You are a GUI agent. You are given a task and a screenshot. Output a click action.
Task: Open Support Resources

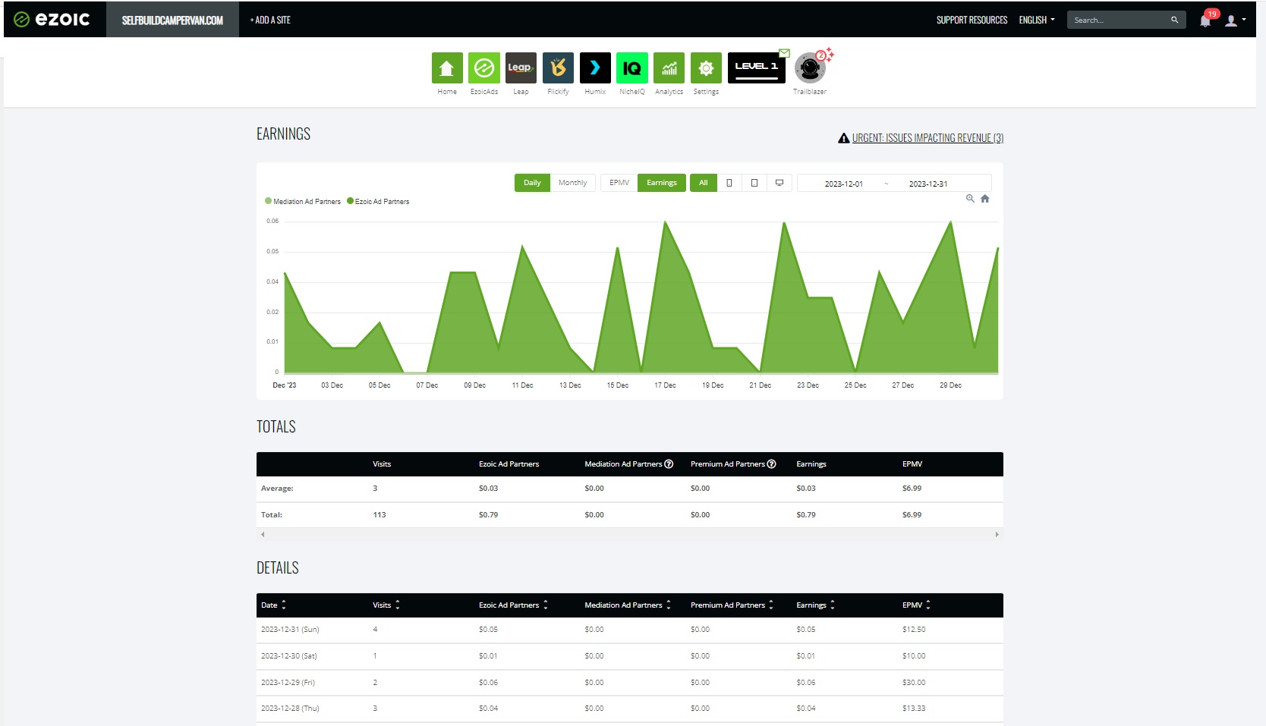972,20
